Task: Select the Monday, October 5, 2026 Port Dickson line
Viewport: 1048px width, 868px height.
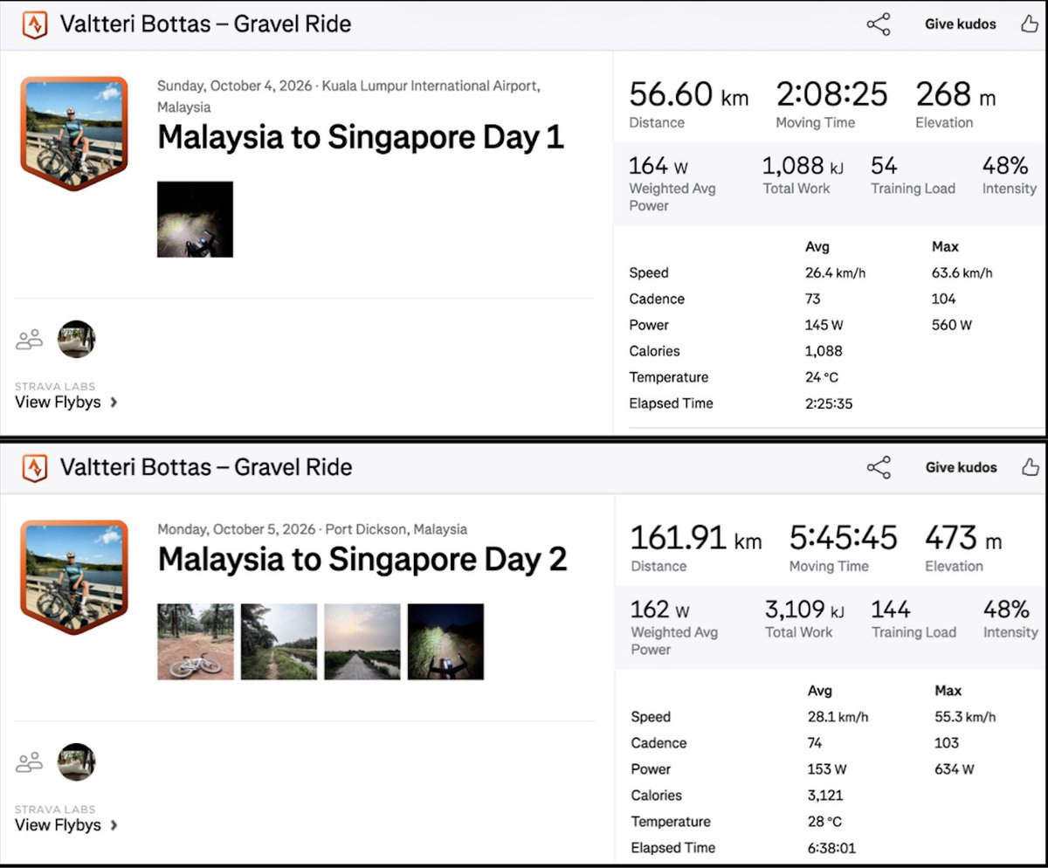Action: pos(313,529)
